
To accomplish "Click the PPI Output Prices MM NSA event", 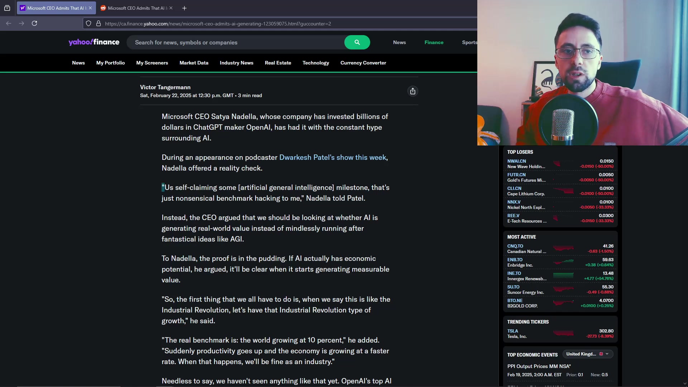I will pyautogui.click(x=539, y=366).
